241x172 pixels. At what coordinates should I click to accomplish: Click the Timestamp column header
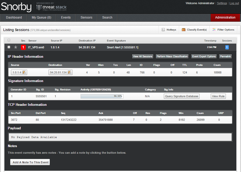click(x=210, y=41)
